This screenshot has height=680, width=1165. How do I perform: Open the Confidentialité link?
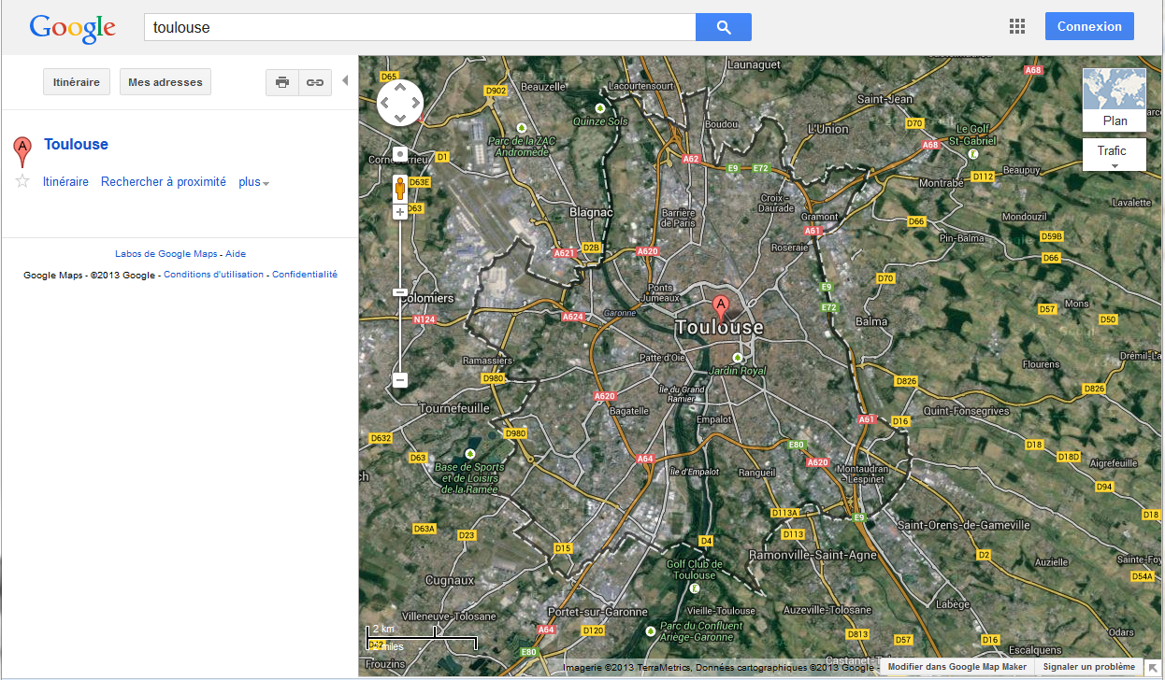pos(305,275)
